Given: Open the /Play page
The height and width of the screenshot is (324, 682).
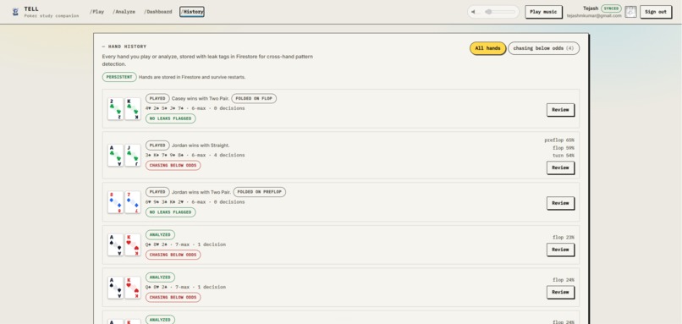Looking at the screenshot, I should (x=96, y=12).
